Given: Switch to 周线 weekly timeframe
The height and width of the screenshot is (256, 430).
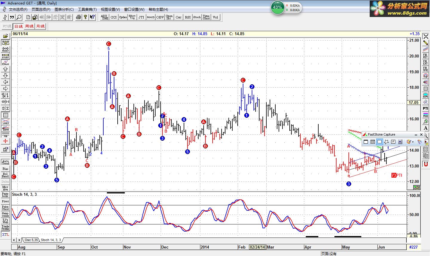Looking at the screenshot, I should tap(29, 26).
